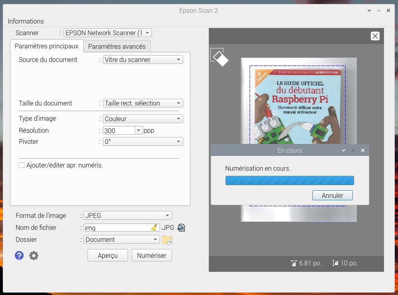This screenshot has height=295, width=398.
Task: Click the 10 po. height value
Action: click(349, 263)
